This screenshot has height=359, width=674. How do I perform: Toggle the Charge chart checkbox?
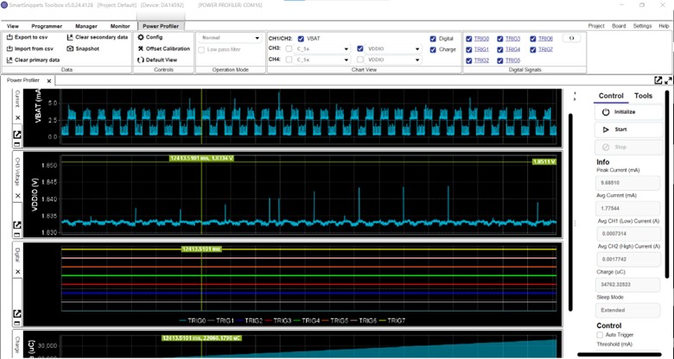[x=433, y=49]
